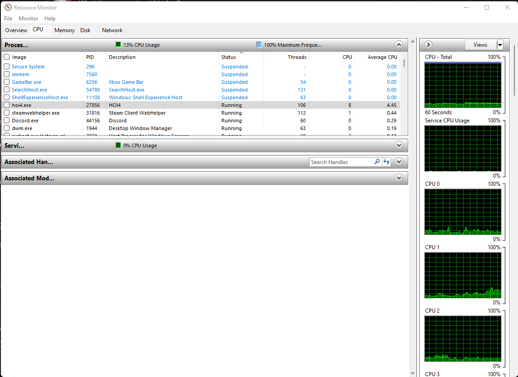Click the green Services CPU Usage indicator
518x377 pixels.
point(118,145)
